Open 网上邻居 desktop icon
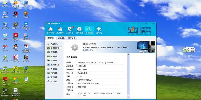This screenshot has height=100, width=201. tap(5, 25)
